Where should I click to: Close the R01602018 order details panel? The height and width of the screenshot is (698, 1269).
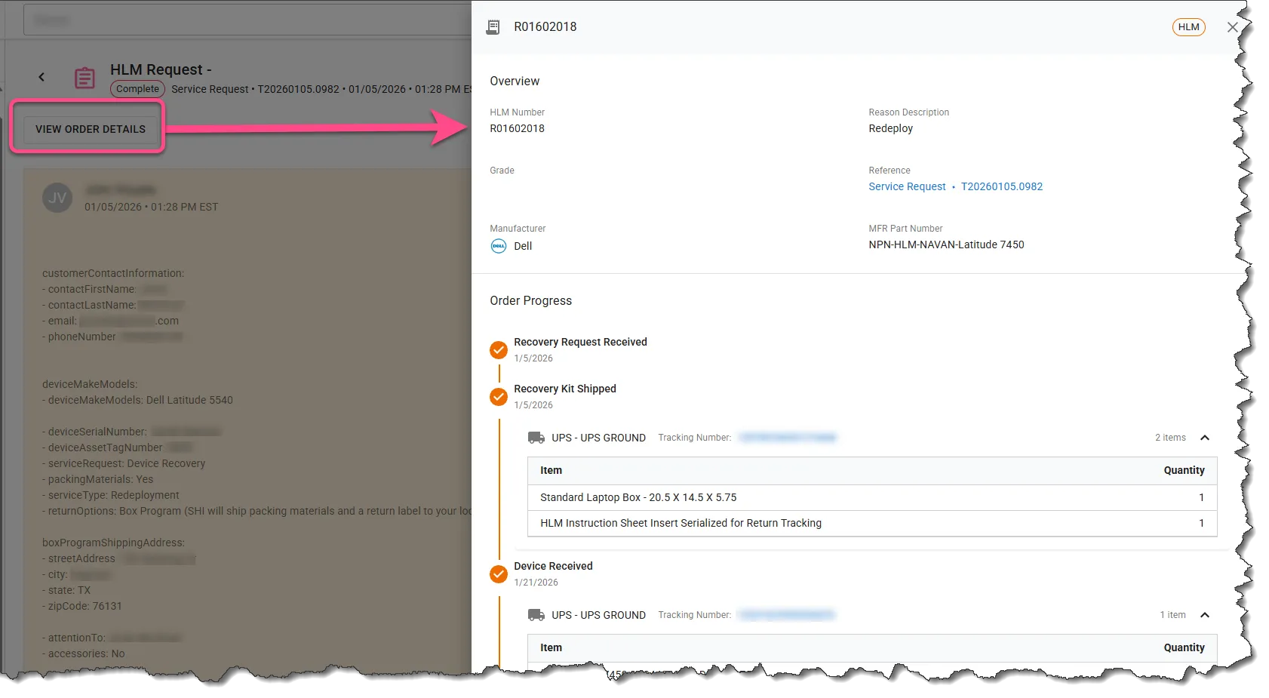[1233, 27]
